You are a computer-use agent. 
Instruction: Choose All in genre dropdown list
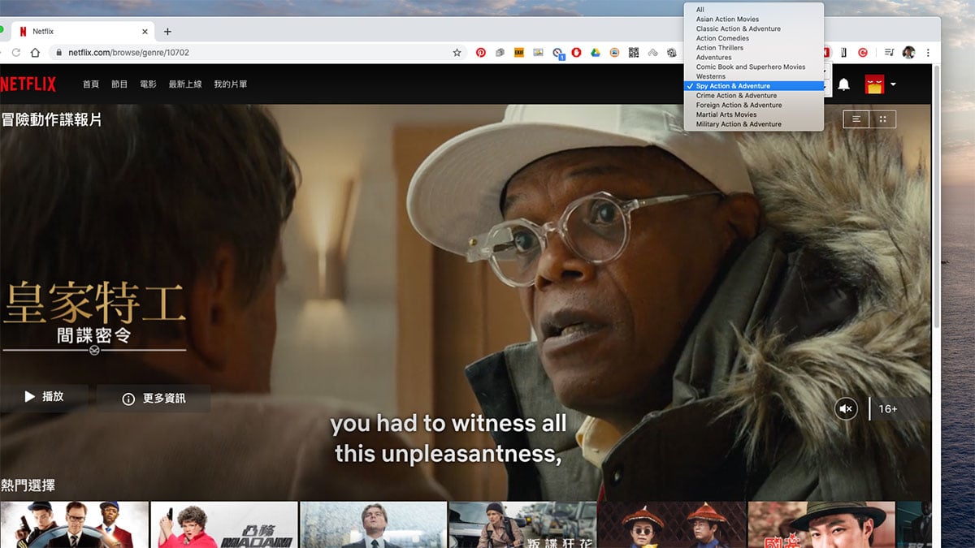[754, 10]
